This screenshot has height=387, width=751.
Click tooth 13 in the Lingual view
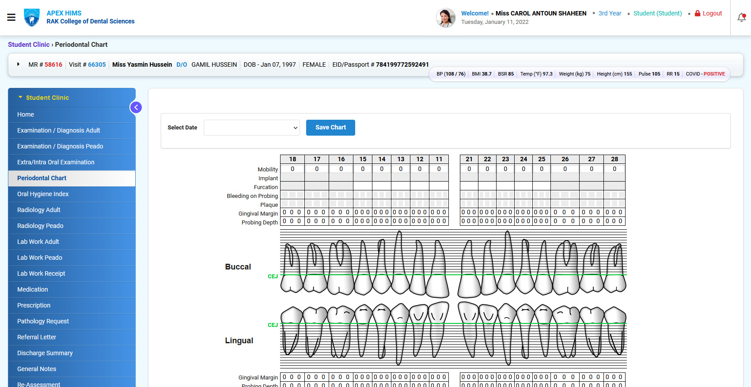[400, 334]
